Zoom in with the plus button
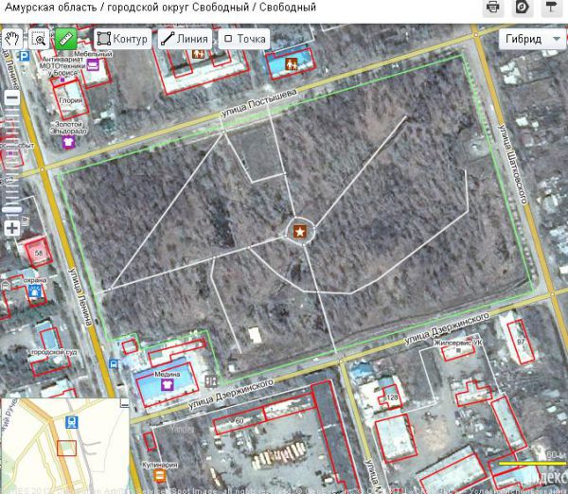The image size is (568, 494). click(x=12, y=228)
